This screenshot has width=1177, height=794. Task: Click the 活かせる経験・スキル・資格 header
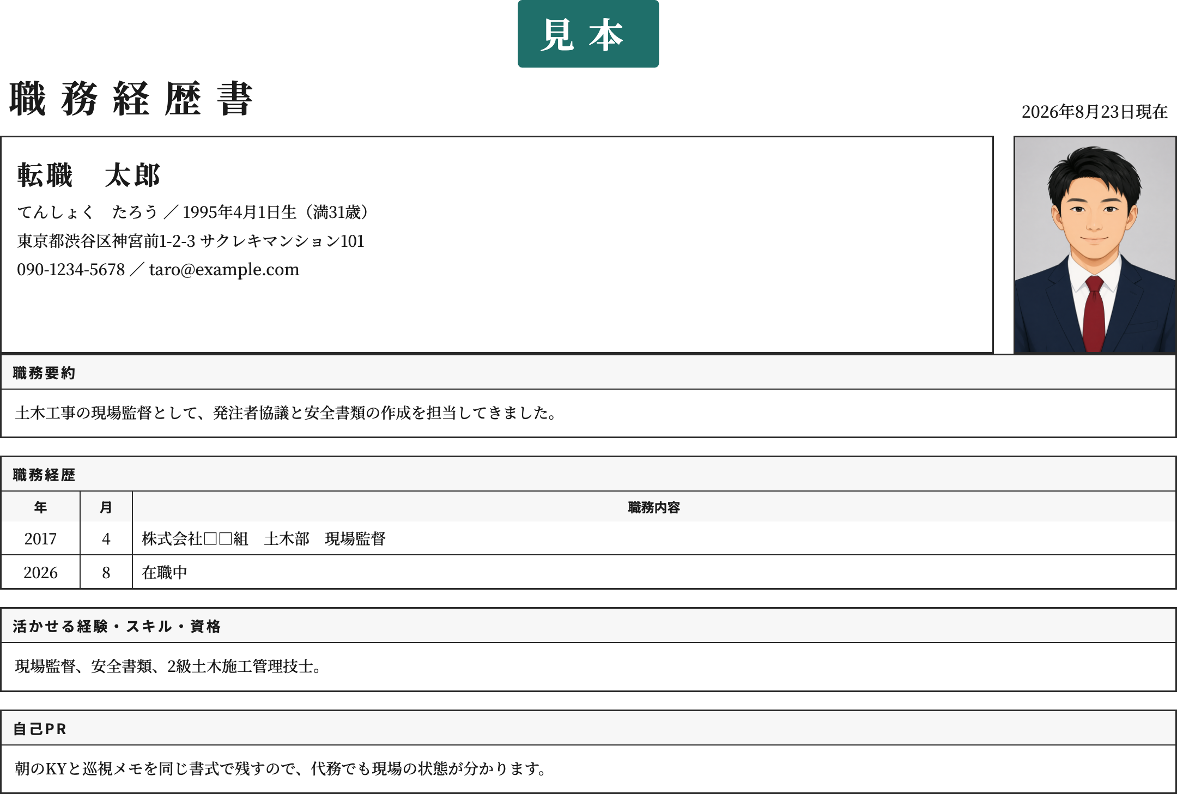click(588, 626)
